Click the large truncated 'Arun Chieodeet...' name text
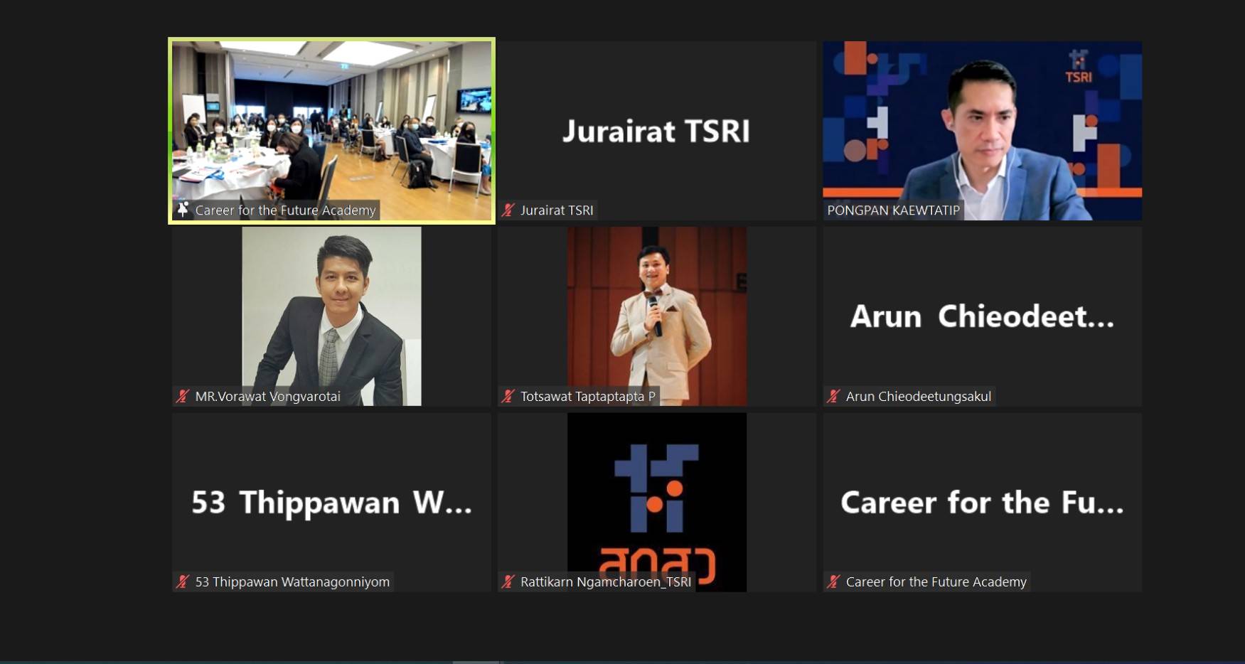1245x664 pixels. pos(982,316)
